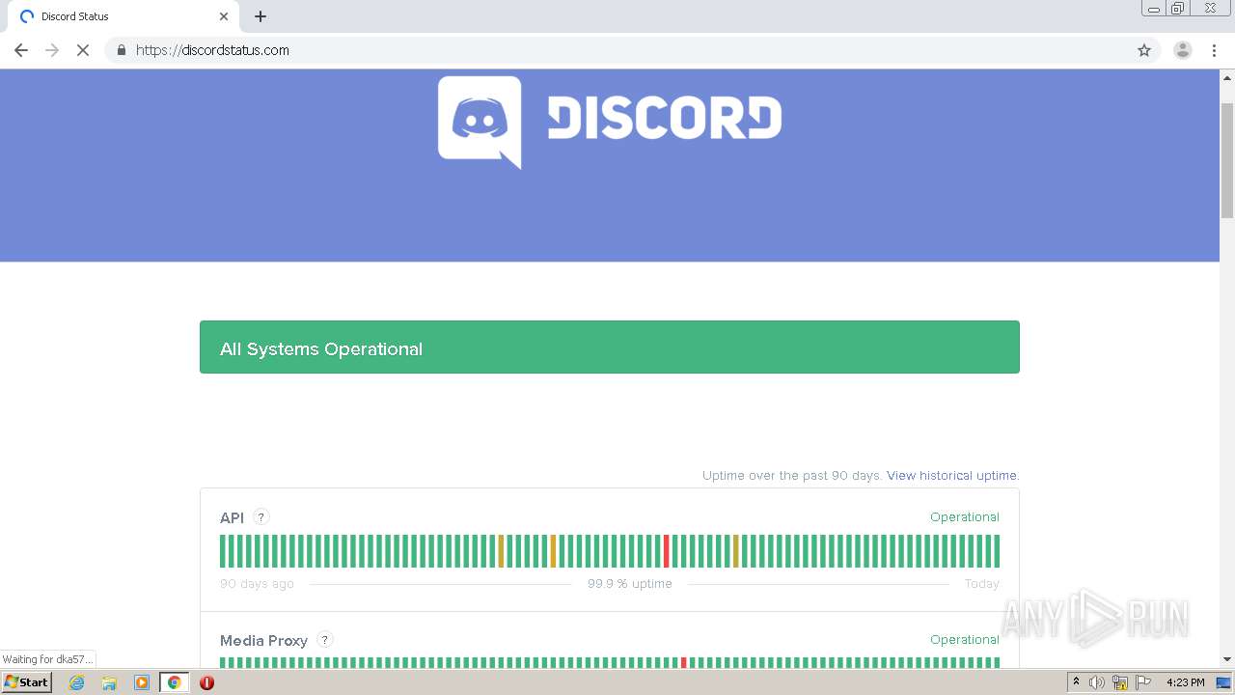Click the Media Proxy question mark icon
This screenshot has height=695, width=1235.
325,639
